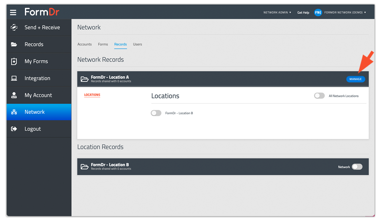The height and width of the screenshot is (223, 380).
Task: Click Logout in sidebar
Action: click(x=39, y=129)
